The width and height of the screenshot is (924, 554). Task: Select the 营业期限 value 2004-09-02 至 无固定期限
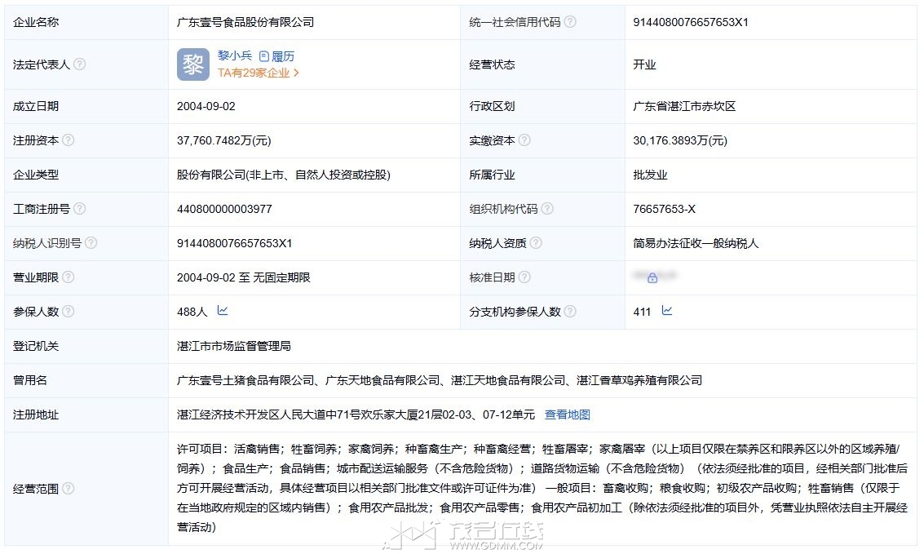[243, 277]
